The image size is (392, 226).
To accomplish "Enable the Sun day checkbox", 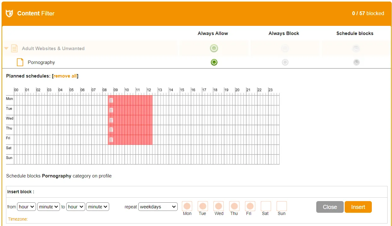I will pos(282,206).
